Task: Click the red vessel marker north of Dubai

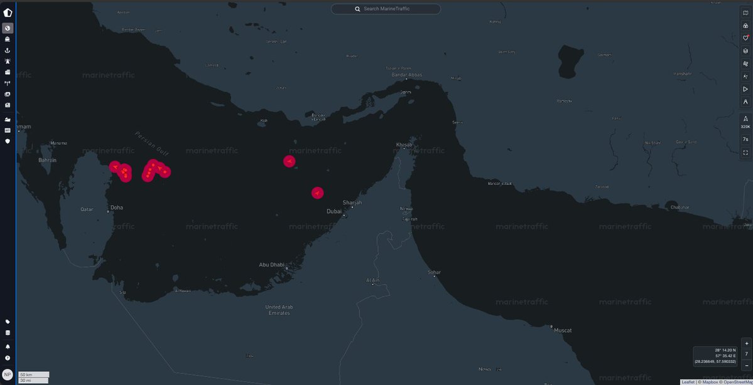Action: (x=317, y=192)
